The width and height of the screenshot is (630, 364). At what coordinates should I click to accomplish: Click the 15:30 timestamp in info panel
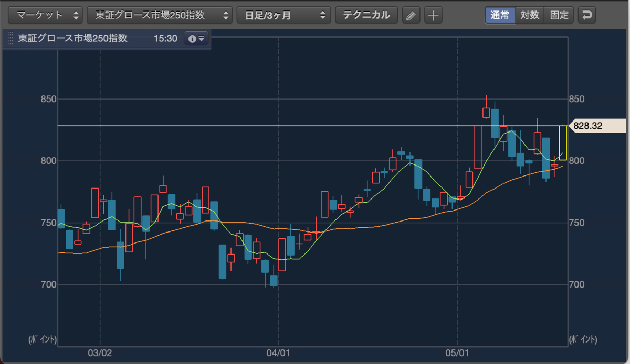click(x=165, y=39)
